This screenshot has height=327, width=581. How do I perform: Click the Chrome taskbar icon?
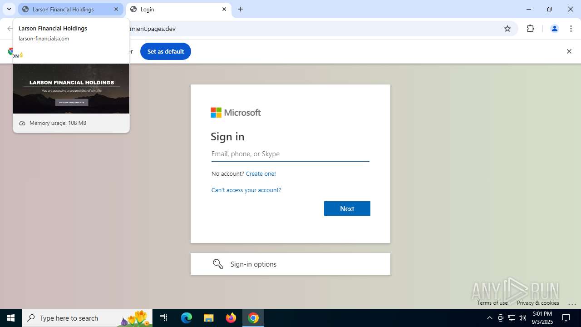(x=253, y=318)
